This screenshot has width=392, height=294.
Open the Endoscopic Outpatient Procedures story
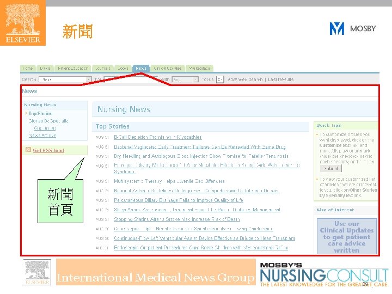(201, 248)
